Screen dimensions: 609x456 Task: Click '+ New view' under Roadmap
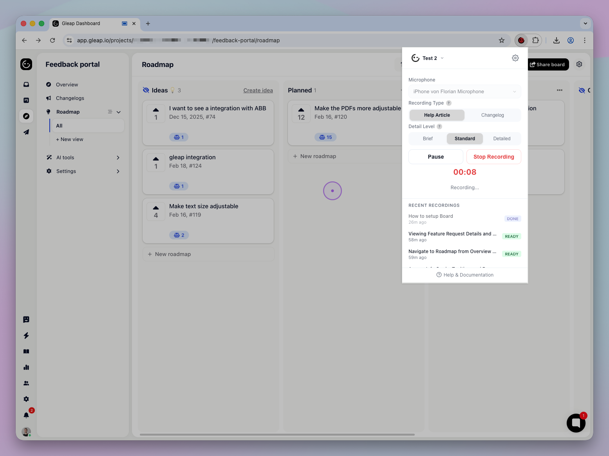coord(70,139)
